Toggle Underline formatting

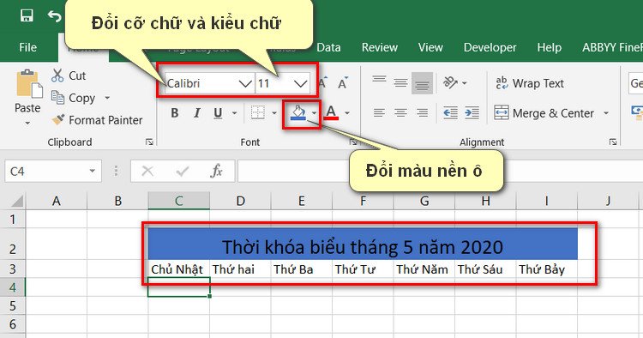pos(218,112)
